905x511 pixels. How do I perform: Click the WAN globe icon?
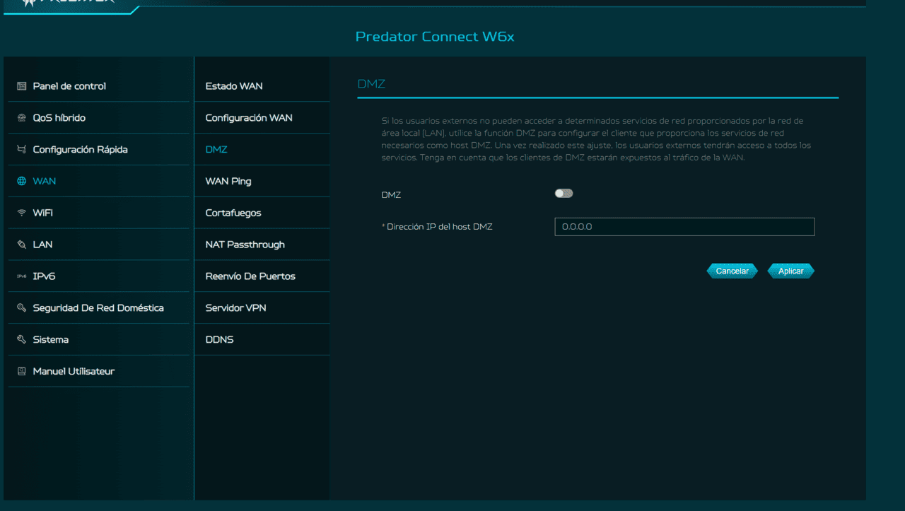pos(21,182)
